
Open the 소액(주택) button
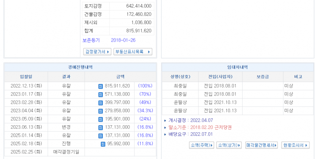[x=202, y=145]
